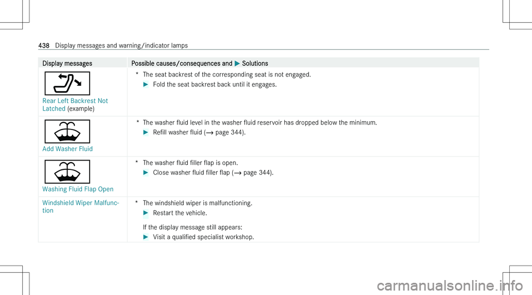Image resolution: width=532 pixels, height=295 pixels.
Task: Open 'Rear Left Backrest Not Latched' message text
Action: [75, 105]
